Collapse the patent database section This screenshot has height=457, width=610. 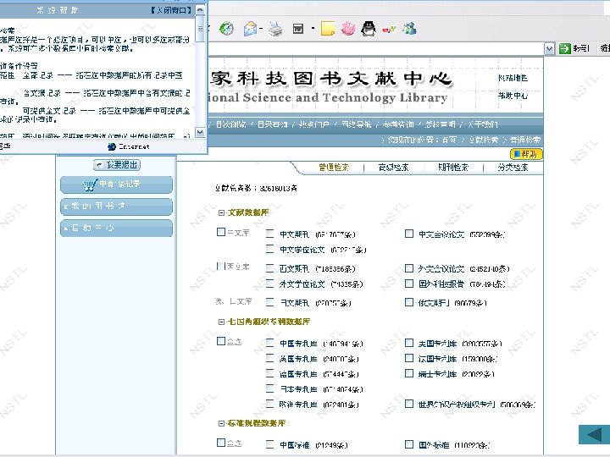tap(221, 322)
